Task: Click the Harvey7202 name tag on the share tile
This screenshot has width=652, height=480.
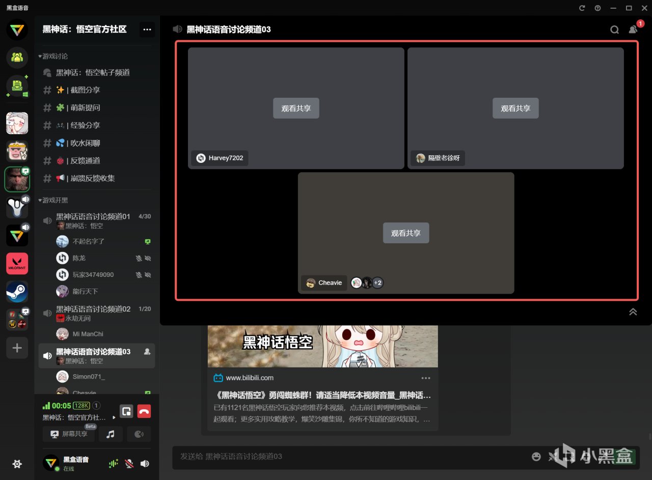Action: click(220, 158)
